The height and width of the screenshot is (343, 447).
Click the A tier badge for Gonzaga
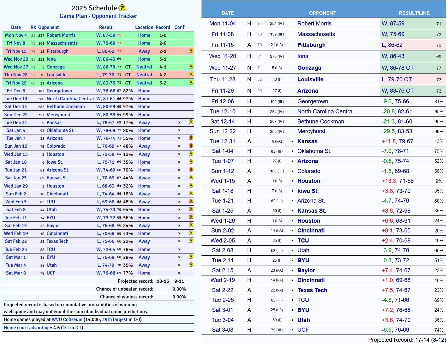tap(190, 67)
